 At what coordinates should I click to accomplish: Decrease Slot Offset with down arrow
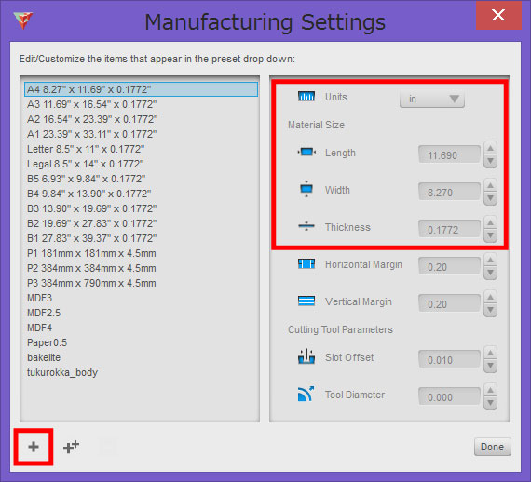click(490, 366)
